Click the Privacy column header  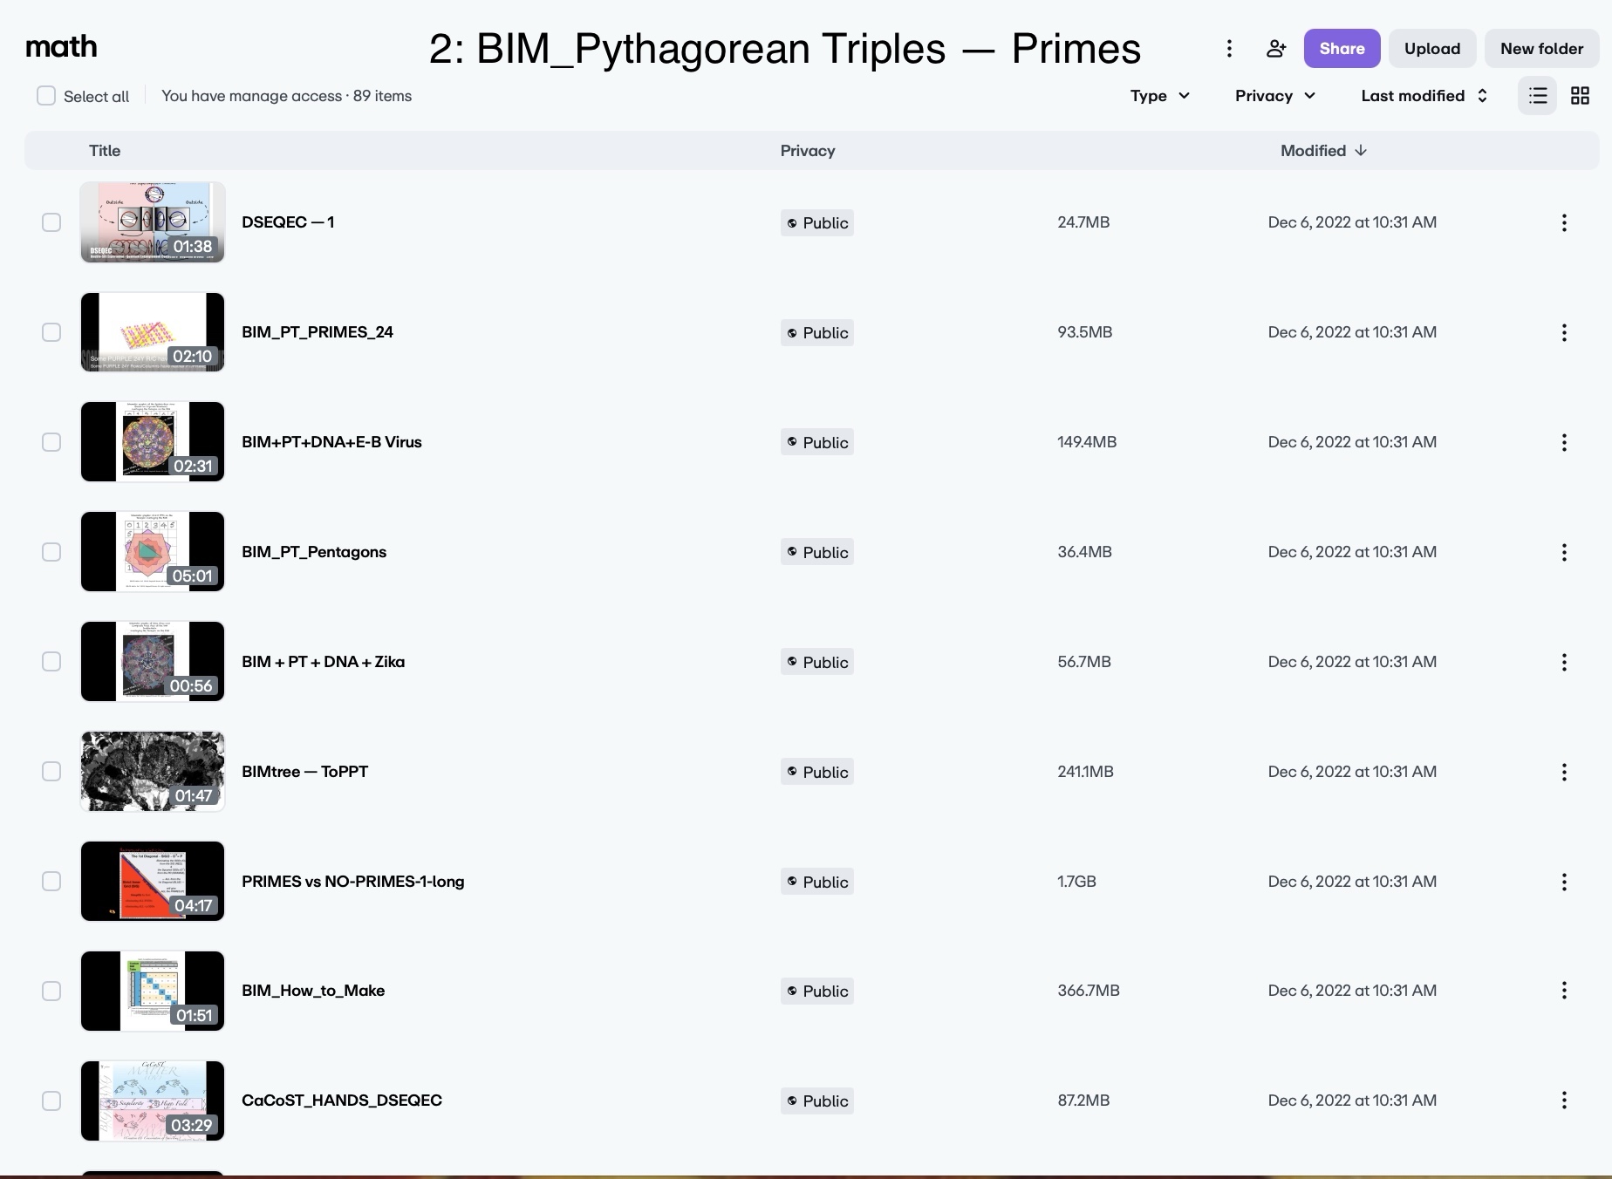pos(808,151)
